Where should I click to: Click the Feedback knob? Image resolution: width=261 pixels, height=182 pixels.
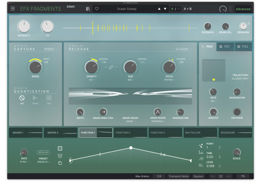coord(207,26)
